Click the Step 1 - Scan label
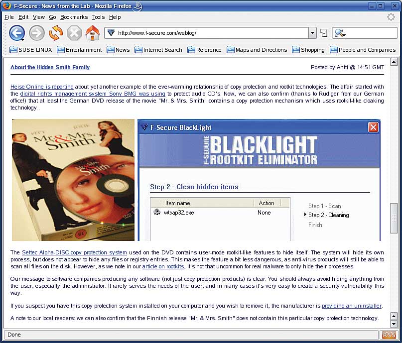 click(325, 206)
